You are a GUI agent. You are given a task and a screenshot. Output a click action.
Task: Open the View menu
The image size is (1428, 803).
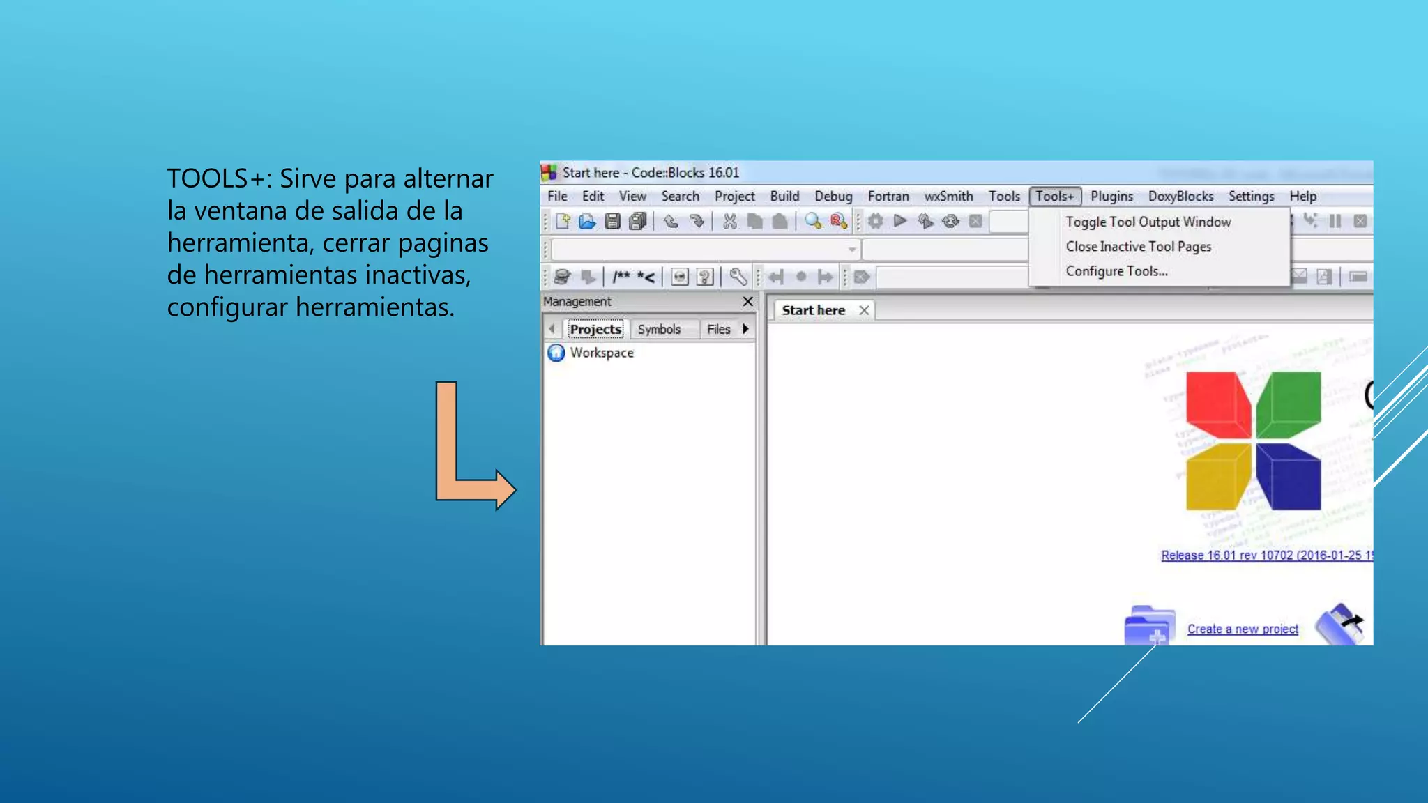pyautogui.click(x=632, y=197)
